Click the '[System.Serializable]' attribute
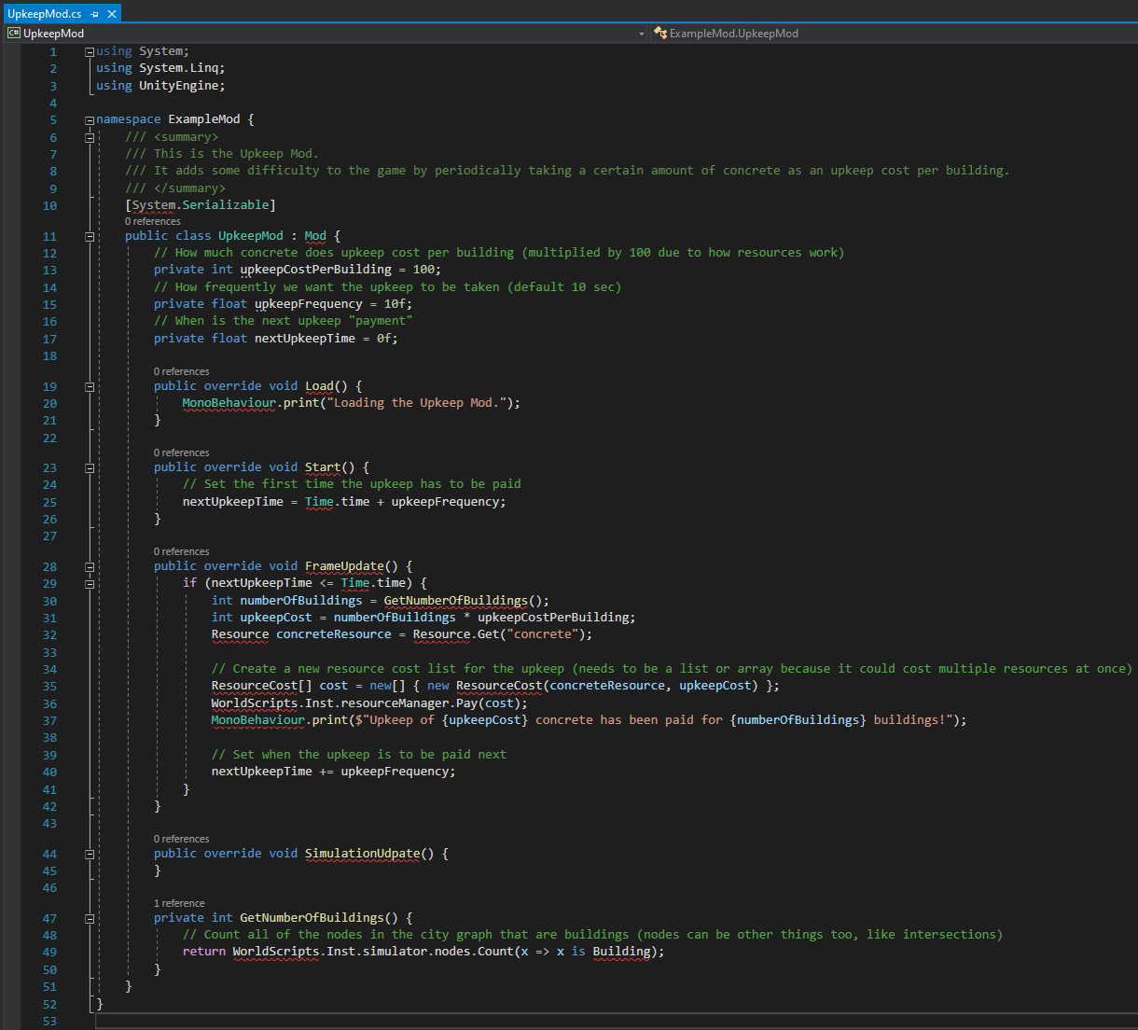1138x1030 pixels. pyautogui.click(x=201, y=205)
